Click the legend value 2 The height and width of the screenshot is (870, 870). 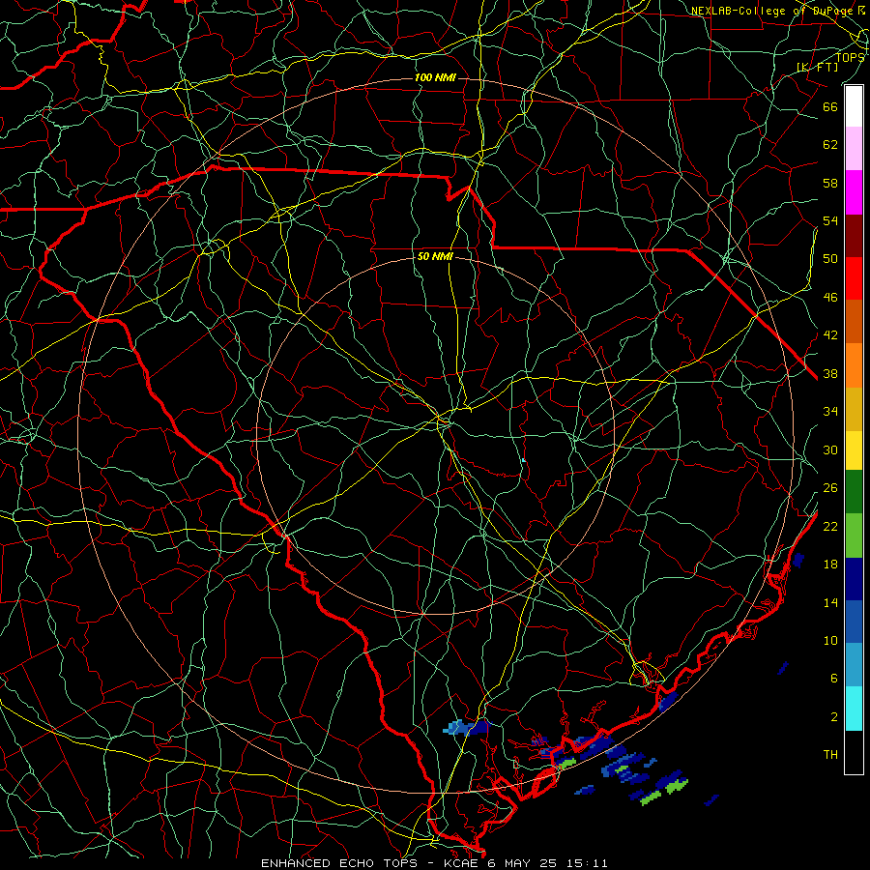pos(834,717)
